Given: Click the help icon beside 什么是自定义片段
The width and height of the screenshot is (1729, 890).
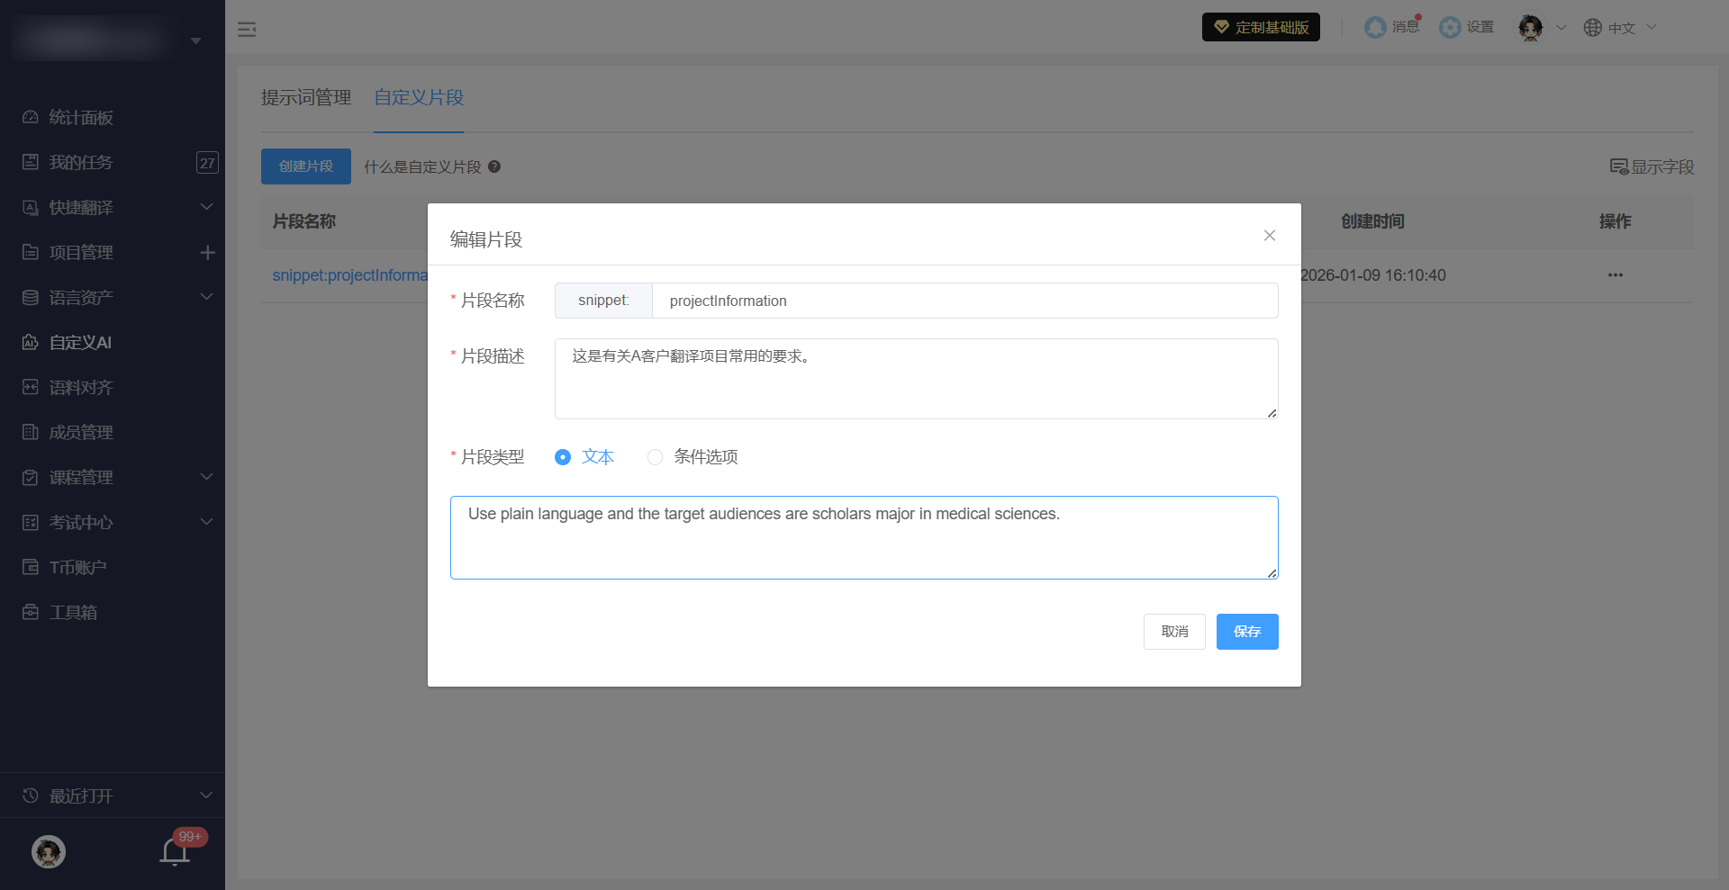Looking at the screenshot, I should coord(494,166).
